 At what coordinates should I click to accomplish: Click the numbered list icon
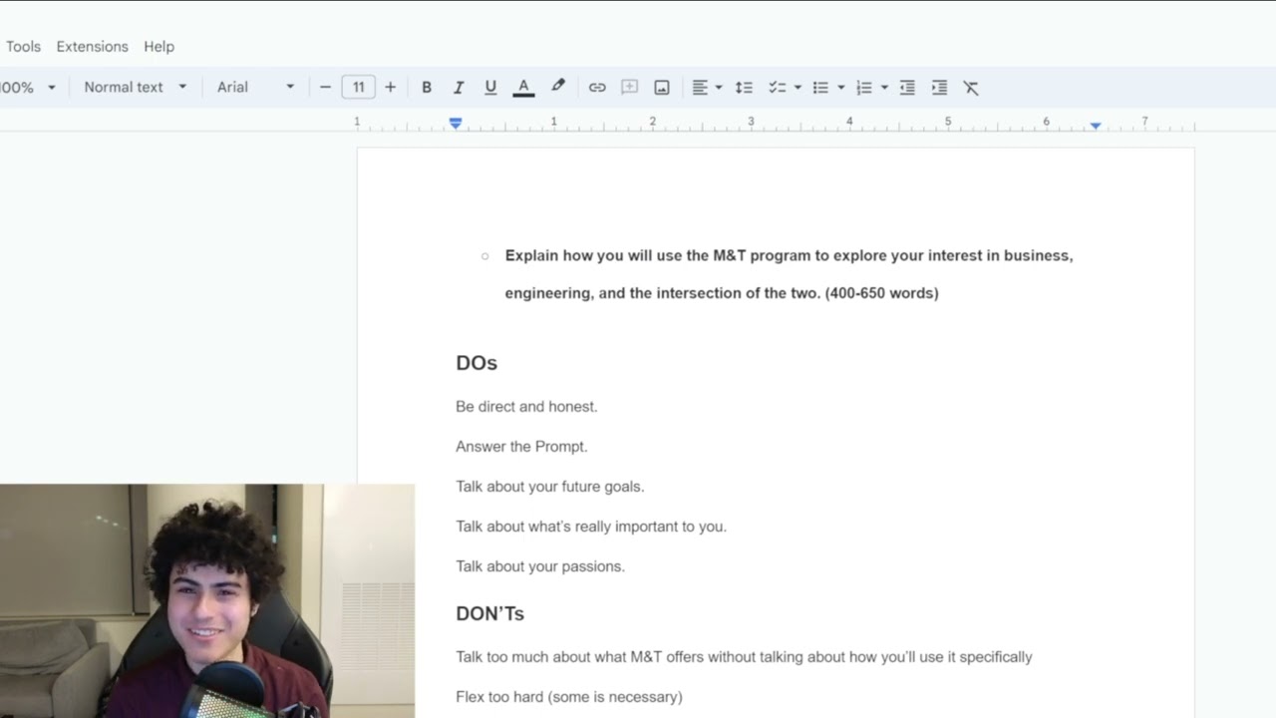coord(864,88)
